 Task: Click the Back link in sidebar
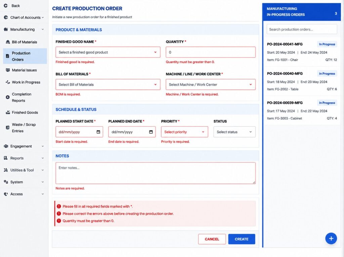[15, 6]
